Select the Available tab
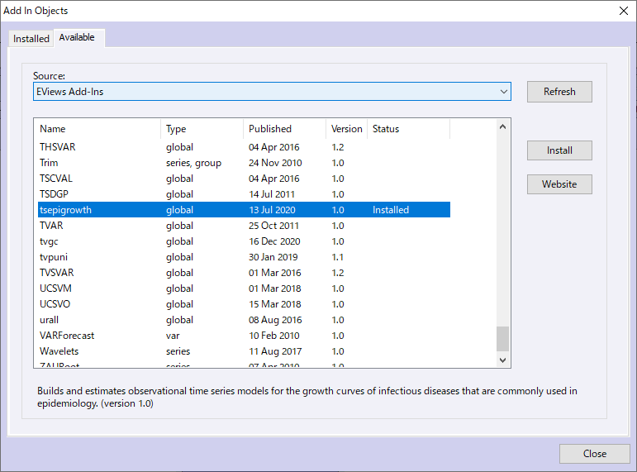The width and height of the screenshot is (637, 472). coord(77,37)
